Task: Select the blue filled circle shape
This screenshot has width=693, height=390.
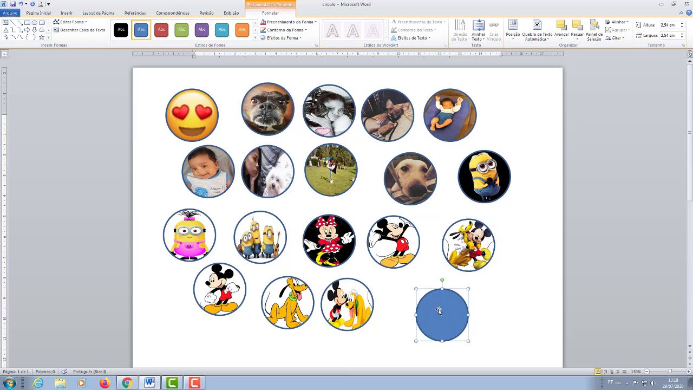Action: pos(442,315)
